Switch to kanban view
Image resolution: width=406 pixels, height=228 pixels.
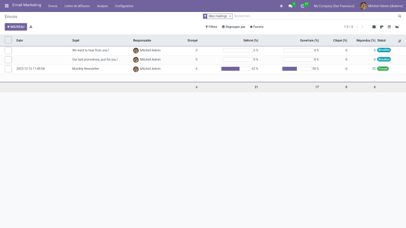click(x=382, y=27)
